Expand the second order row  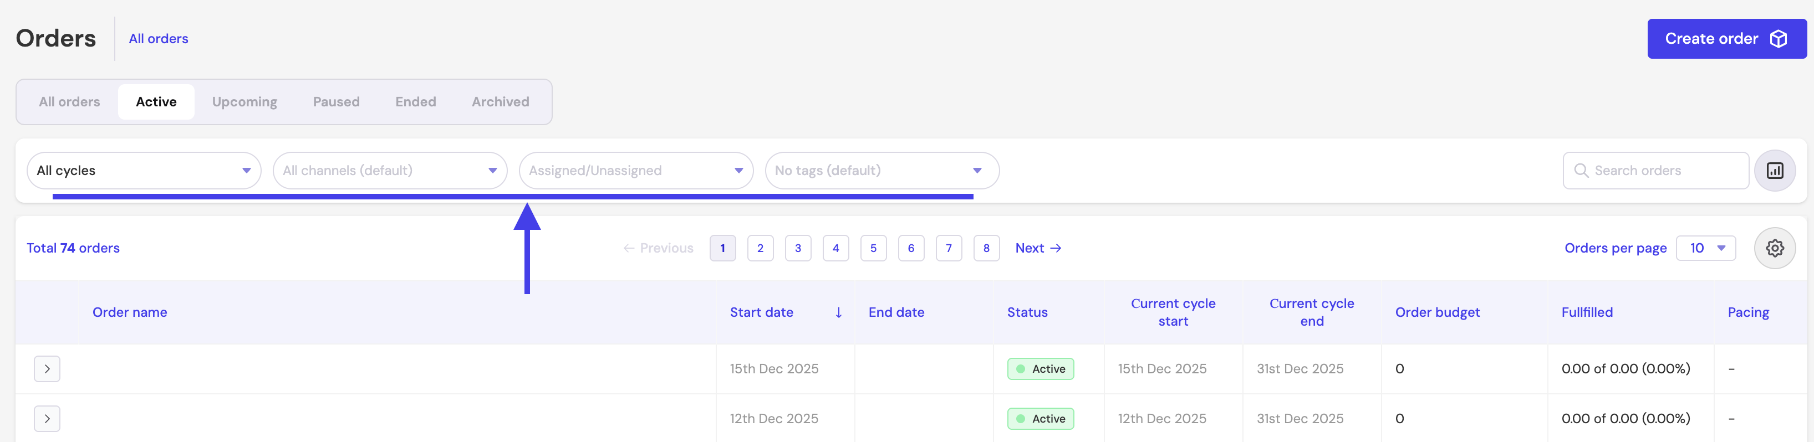(47, 419)
